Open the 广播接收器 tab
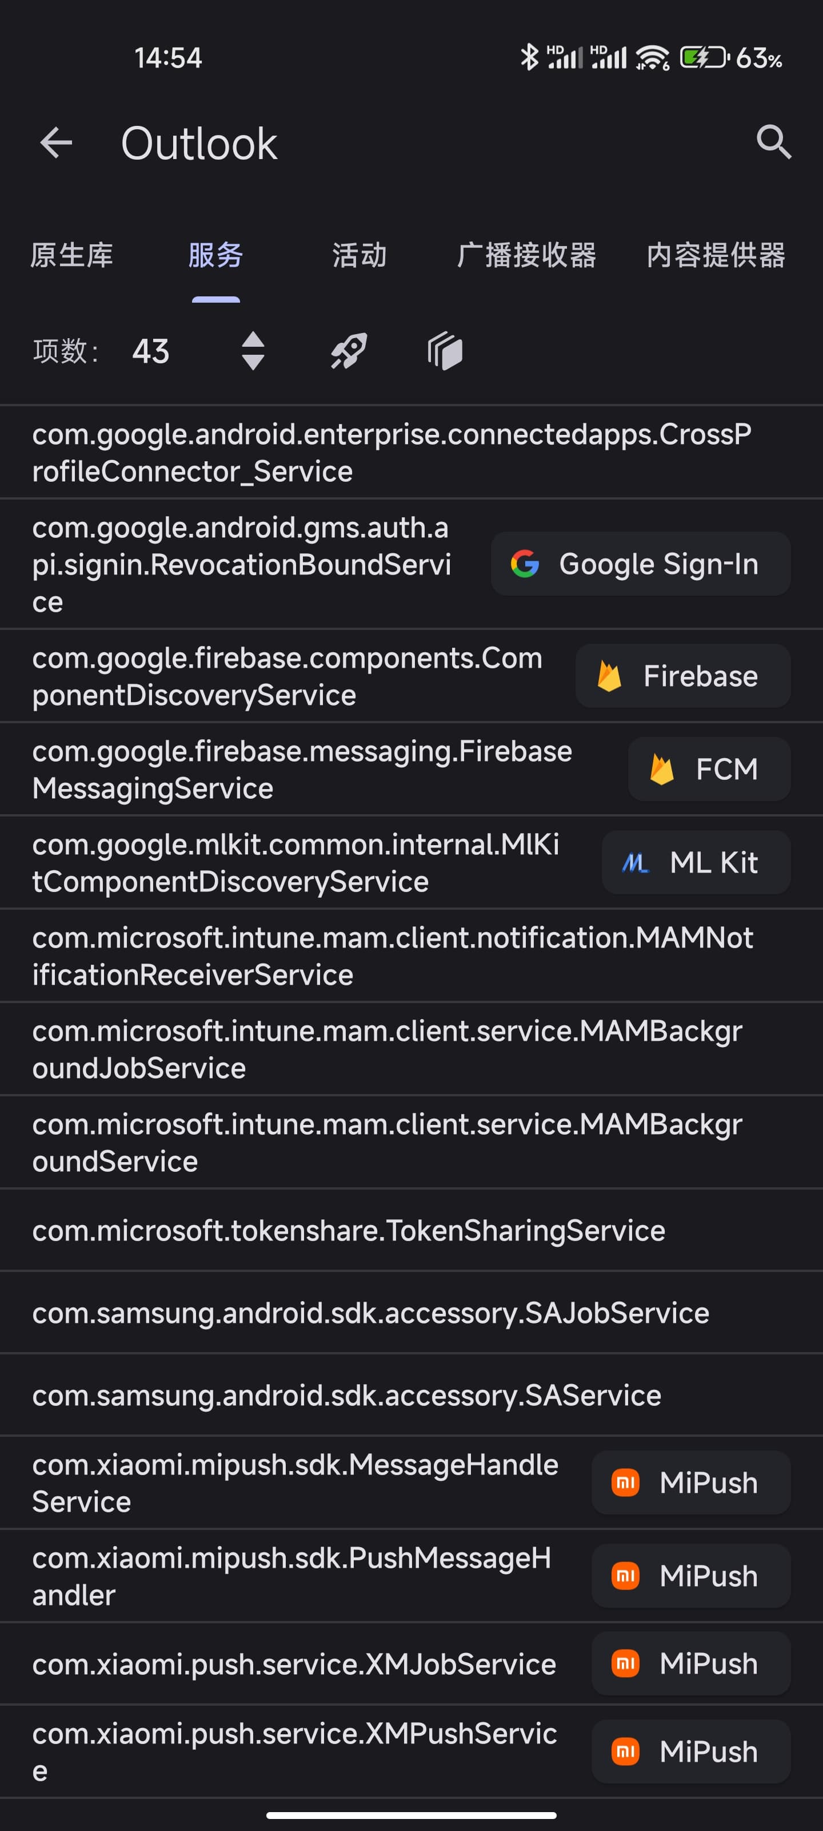The image size is (823, 1831). [x=526, y=255]
